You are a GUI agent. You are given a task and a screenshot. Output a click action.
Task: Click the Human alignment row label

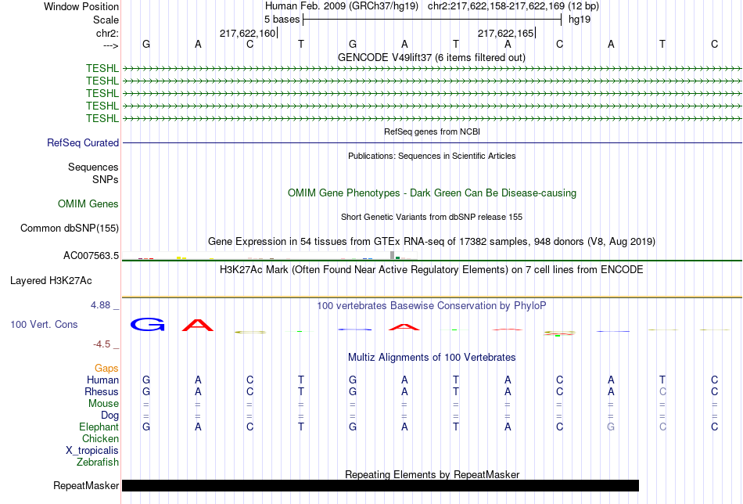pos(102,380)
